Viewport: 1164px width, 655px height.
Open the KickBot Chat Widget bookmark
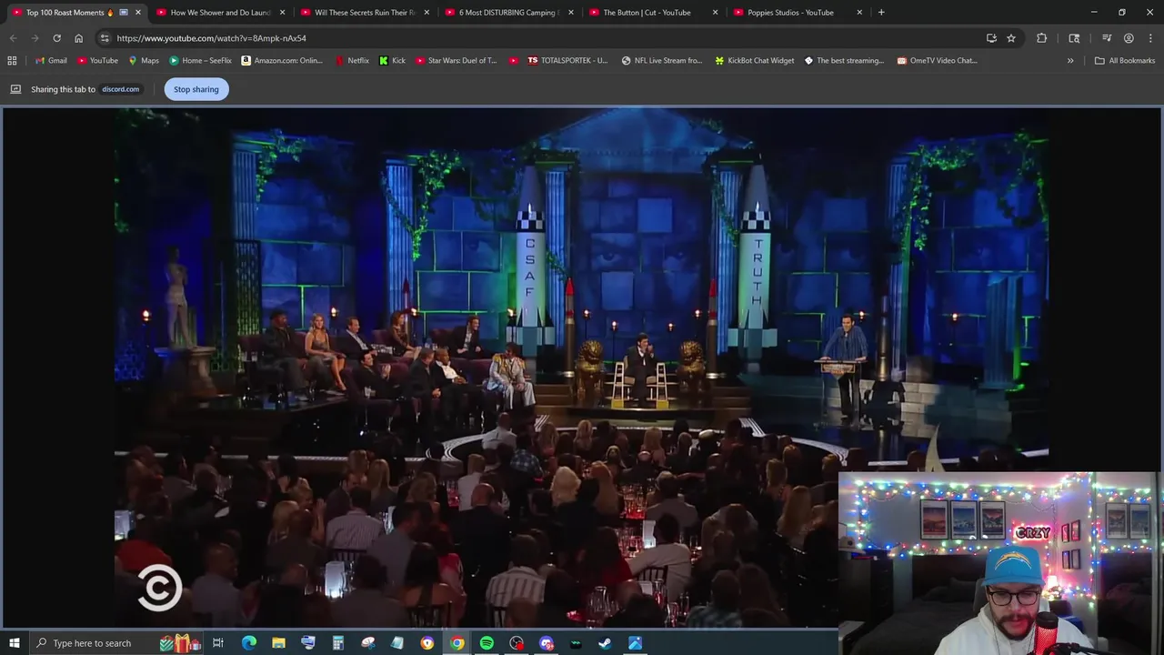point(754,61)
